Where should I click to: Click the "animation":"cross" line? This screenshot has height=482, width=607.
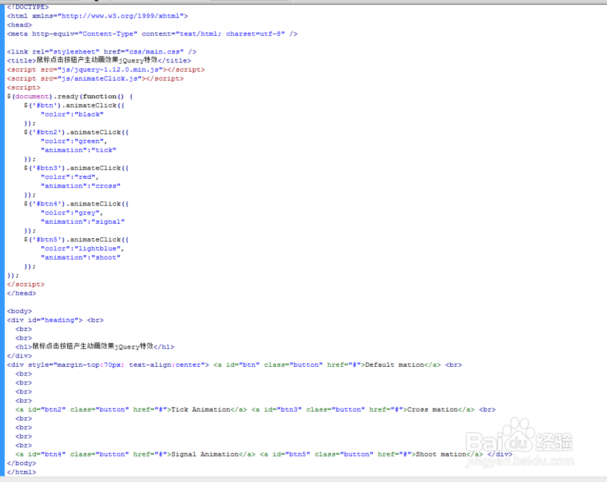tap(81, 186)
